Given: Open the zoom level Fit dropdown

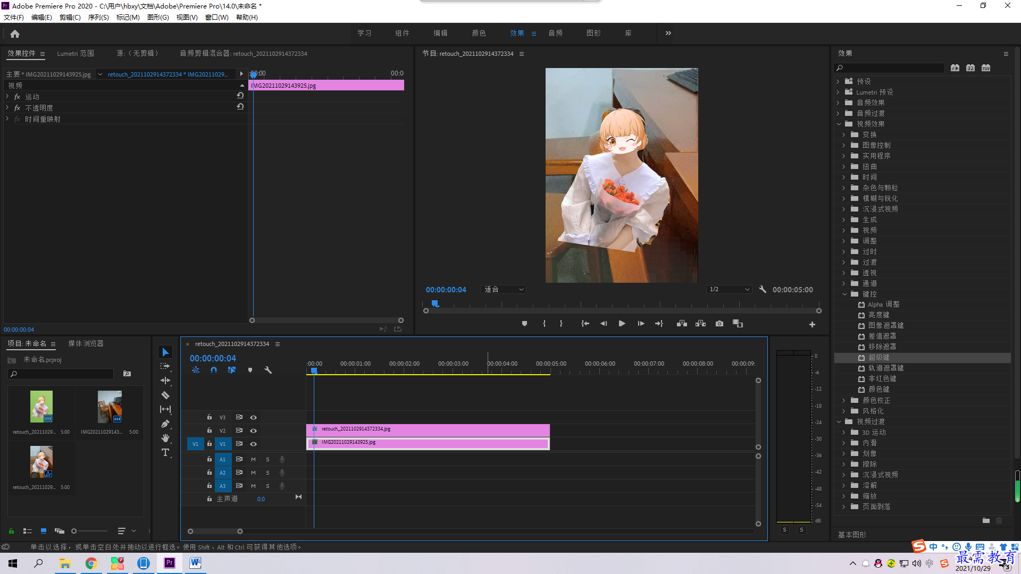Looking at the screenshot, I should tap(503, 290).
